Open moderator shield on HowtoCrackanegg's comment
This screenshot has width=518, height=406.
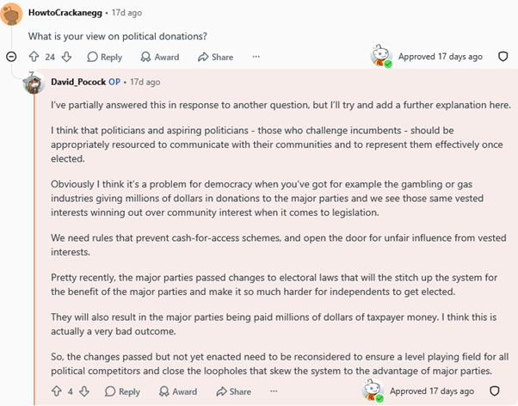point(503,57)
